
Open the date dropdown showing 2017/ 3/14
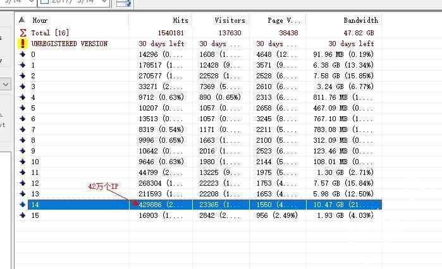(x=104, y=3)
